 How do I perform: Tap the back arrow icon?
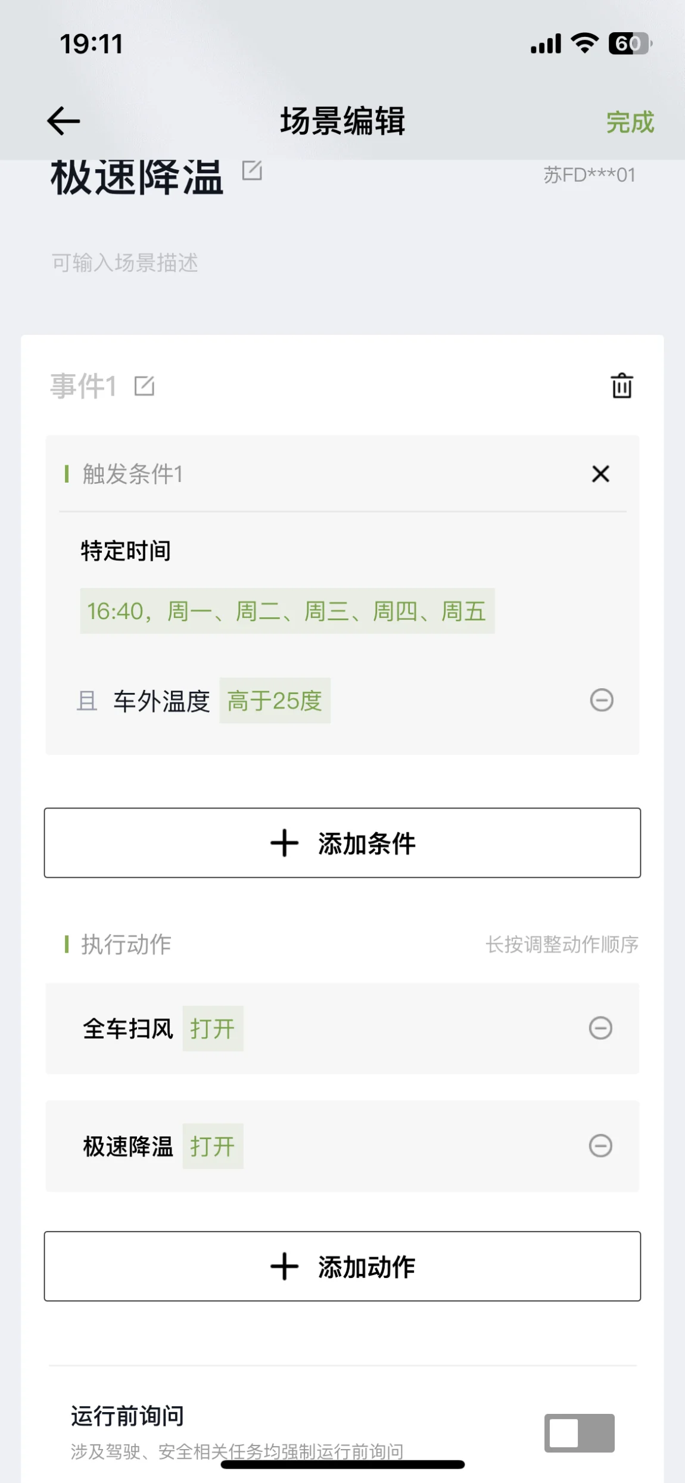[x=63, y=121]
